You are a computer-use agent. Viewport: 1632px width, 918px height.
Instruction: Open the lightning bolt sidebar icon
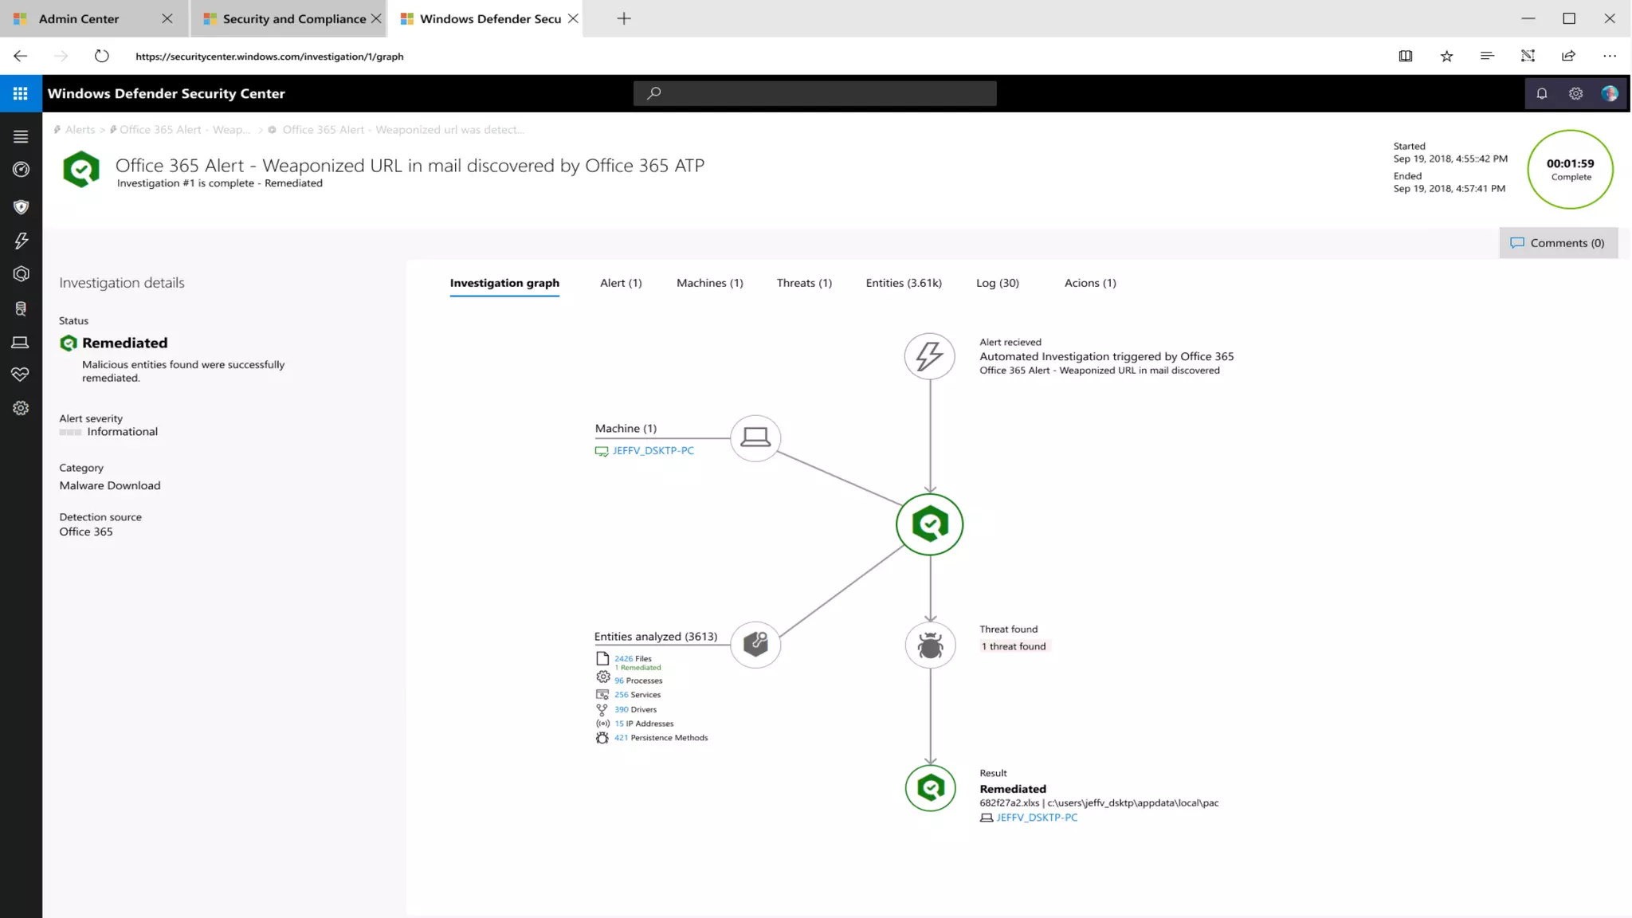pos(22,241)
